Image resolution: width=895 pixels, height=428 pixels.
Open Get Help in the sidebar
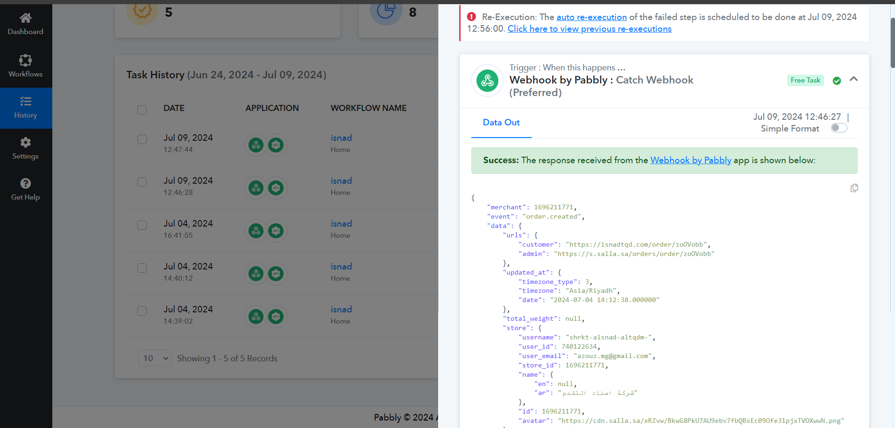[x=26, y=190]
